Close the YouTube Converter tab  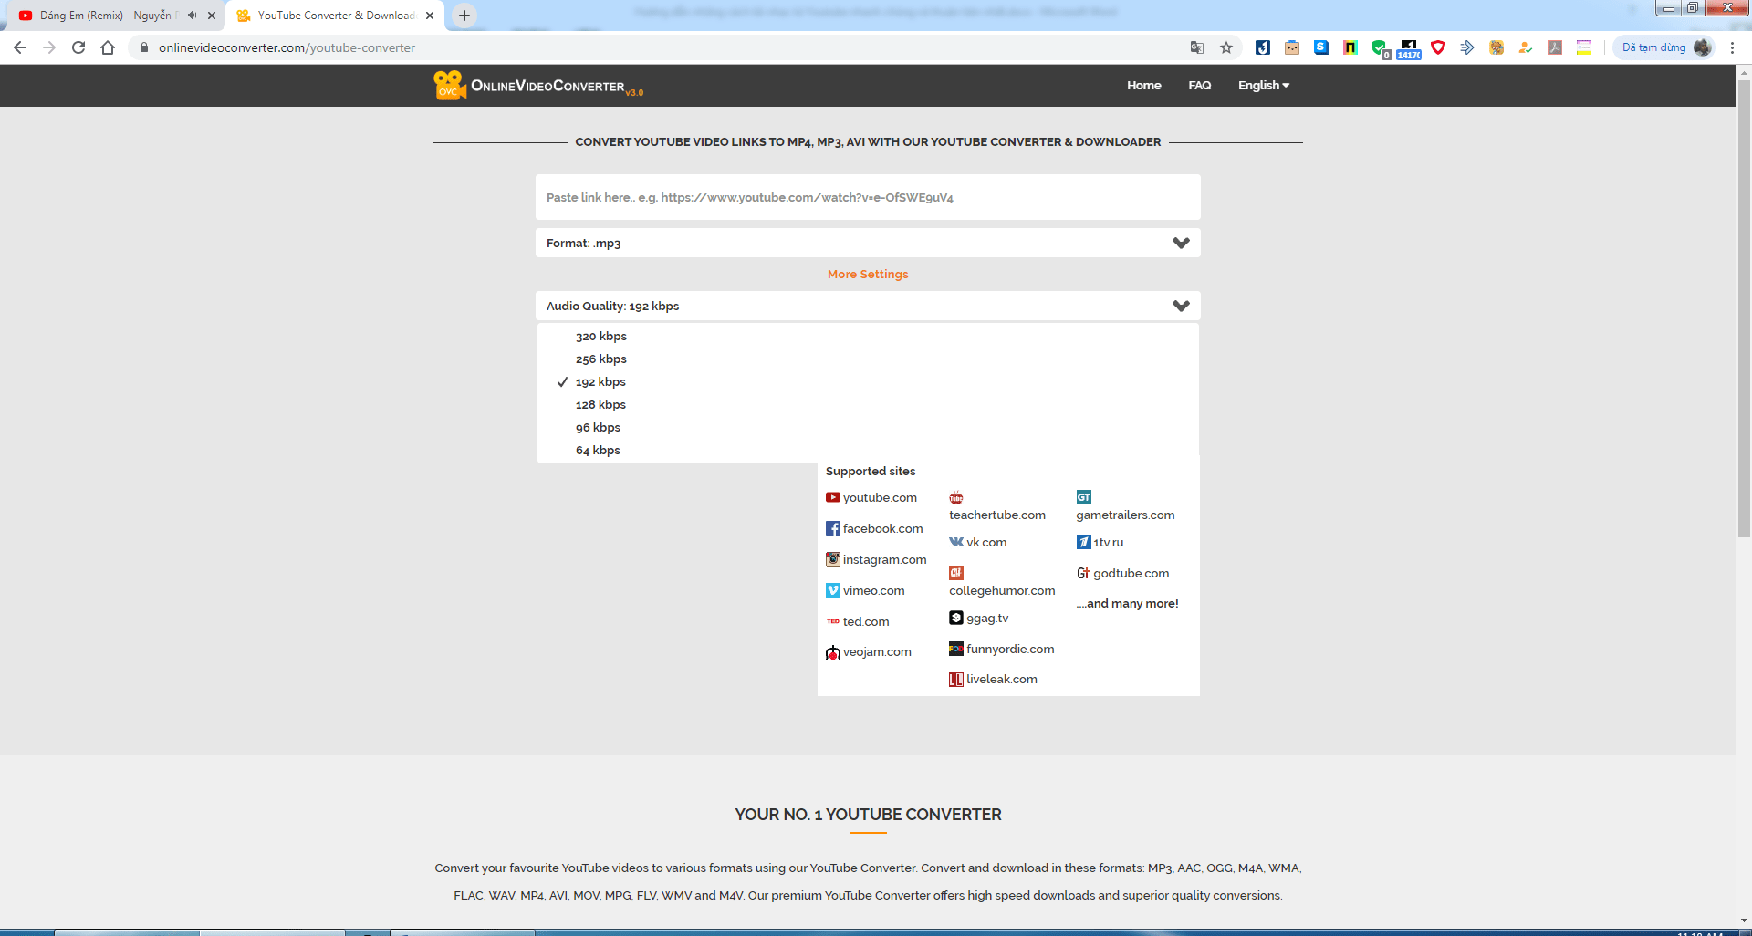click(x=430, y=16)
